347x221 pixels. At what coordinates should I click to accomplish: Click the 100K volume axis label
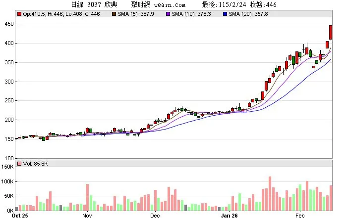tap(7, 181)
